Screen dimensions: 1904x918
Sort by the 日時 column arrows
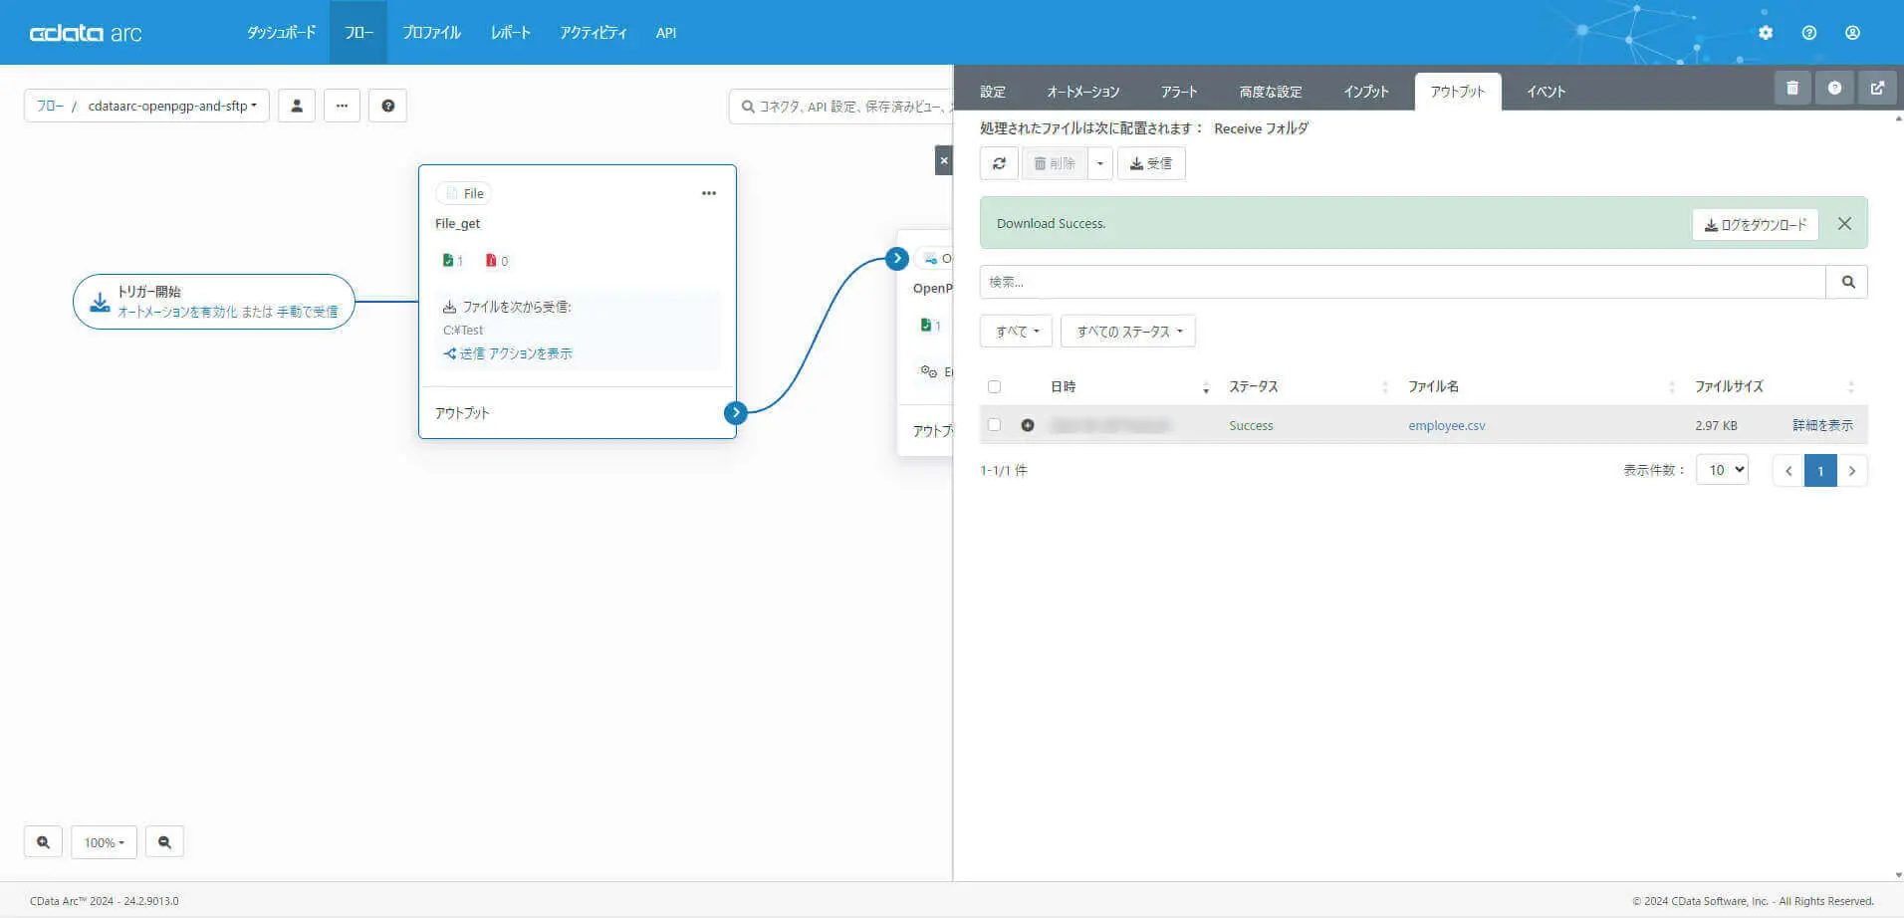pos(1206,387)
